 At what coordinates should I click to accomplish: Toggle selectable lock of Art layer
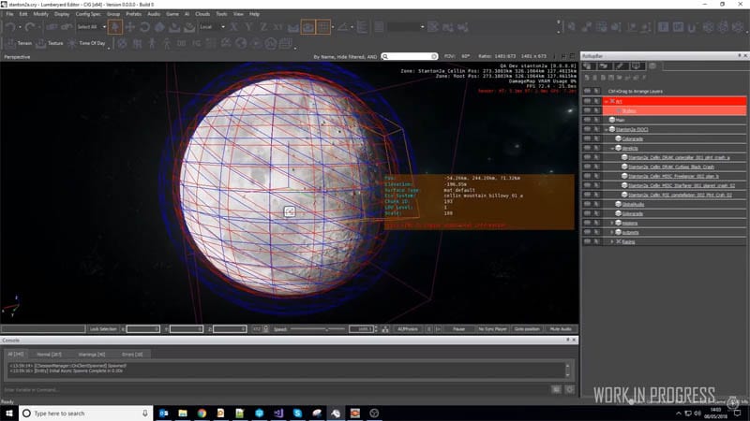(596, 101)
